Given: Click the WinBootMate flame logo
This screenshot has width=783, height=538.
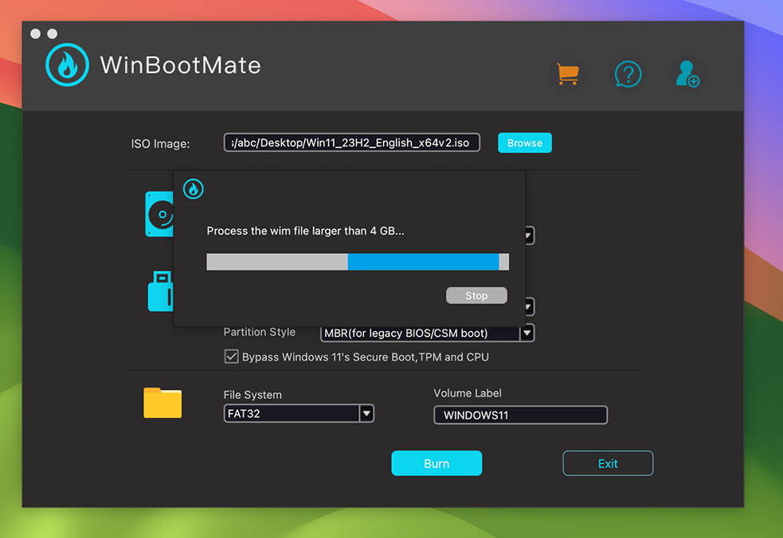Looking at the screenshot, I should 66,64.
